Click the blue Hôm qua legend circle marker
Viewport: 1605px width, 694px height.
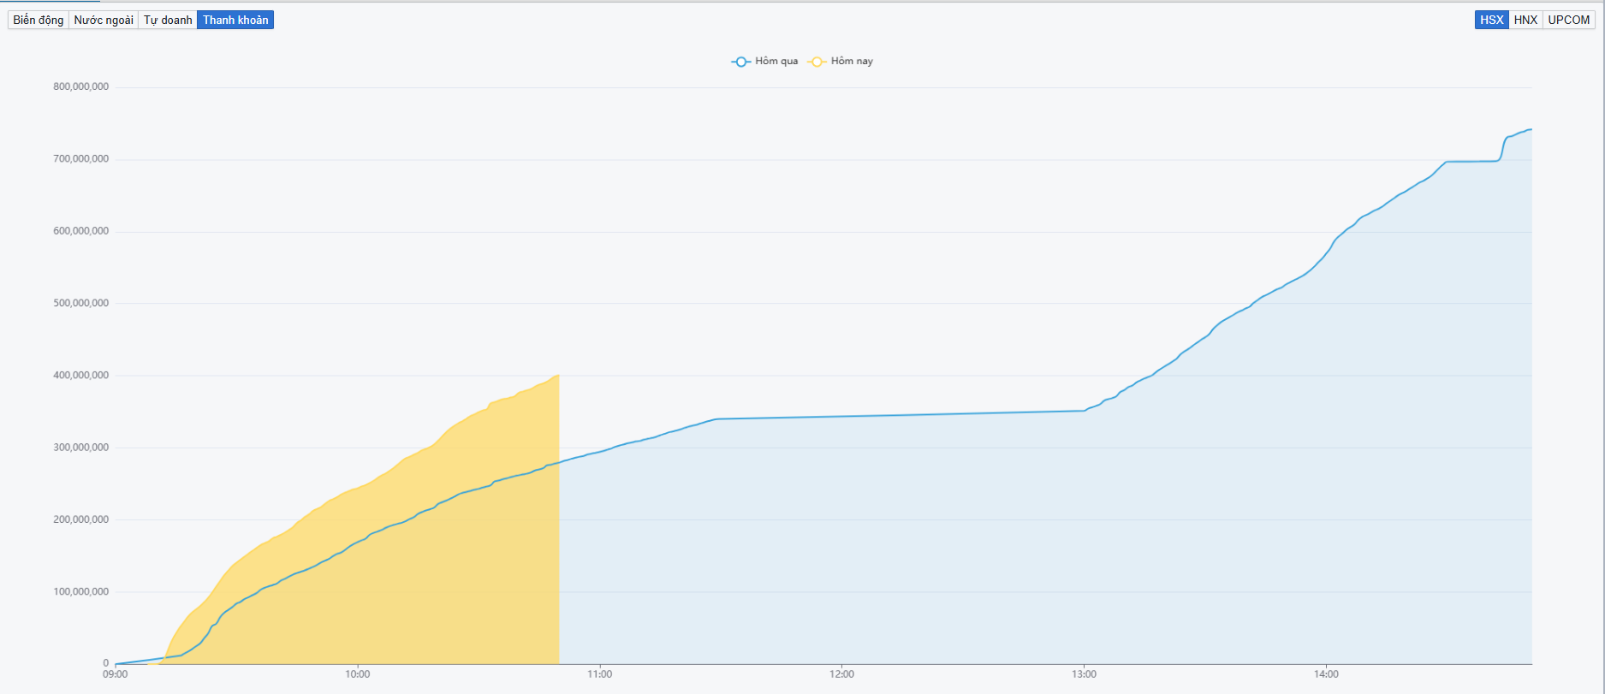coord(740,62)
